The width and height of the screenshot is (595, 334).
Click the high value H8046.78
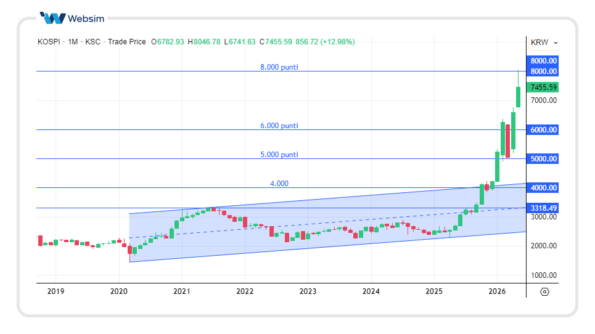[x=204, y=42]
